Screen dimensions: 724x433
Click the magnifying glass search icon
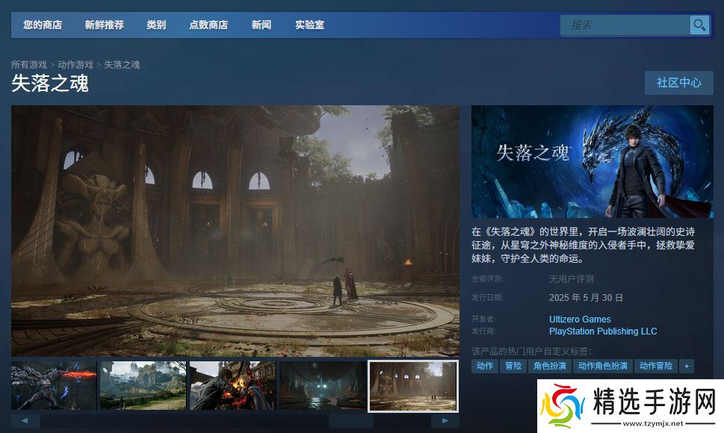(699, 25)
